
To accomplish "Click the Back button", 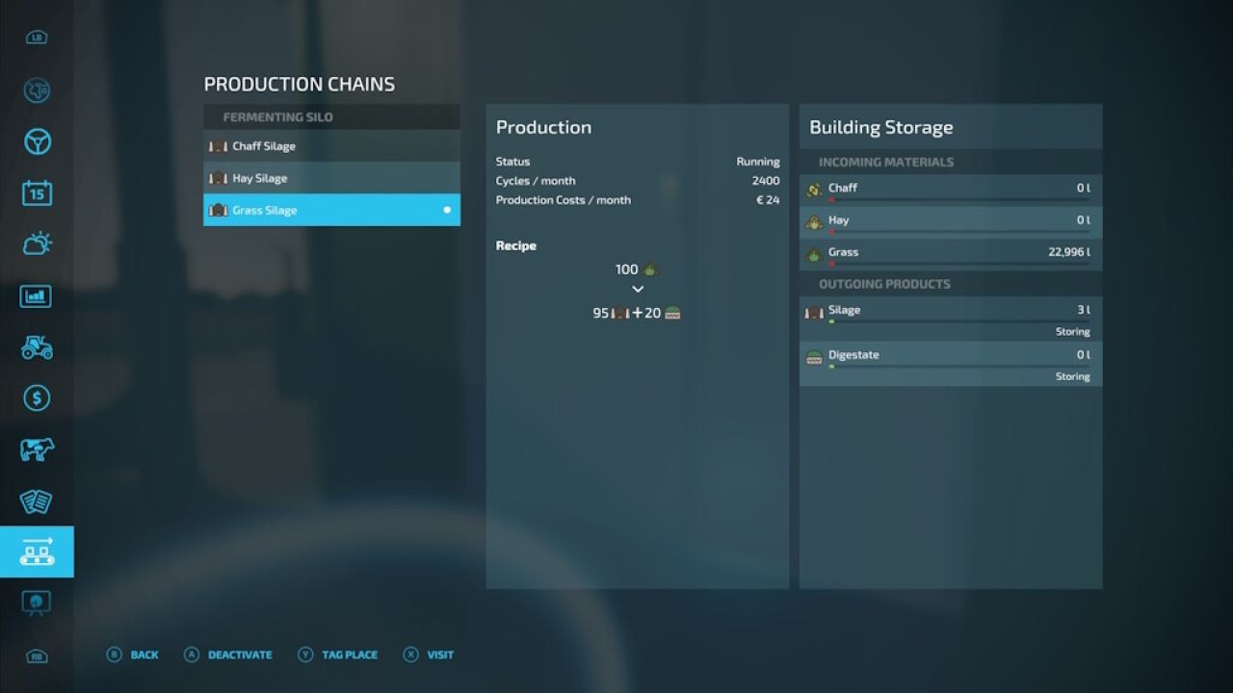I will (x=133, y=654).
